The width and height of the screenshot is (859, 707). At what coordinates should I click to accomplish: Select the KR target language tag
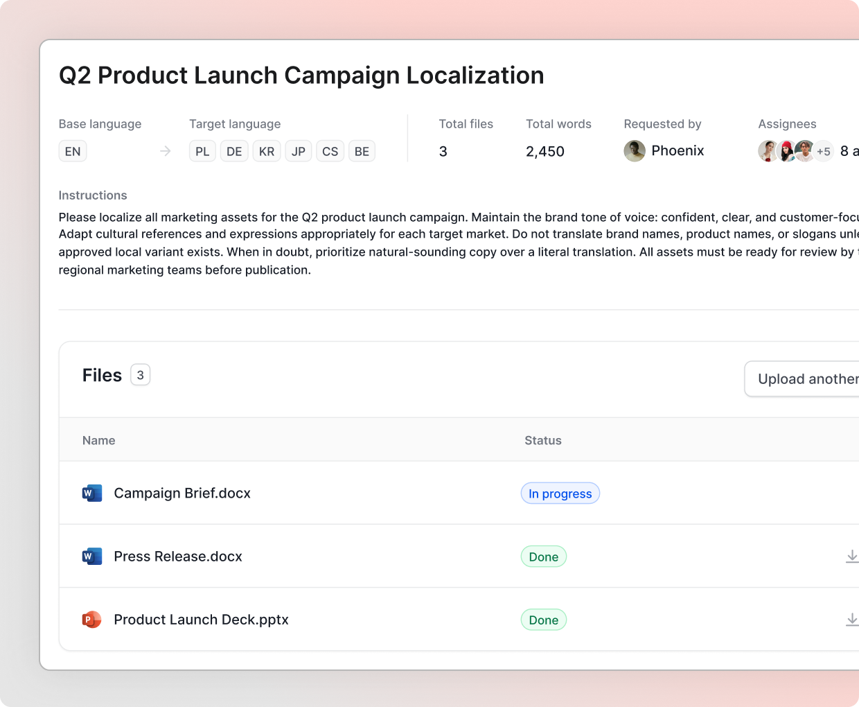pos(267,151)
